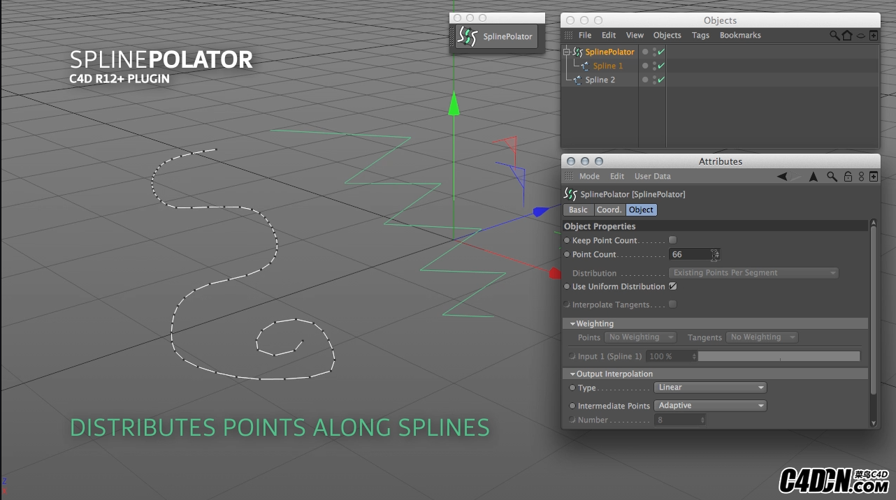Click the mode lock circles icon in Attributes

[x=862, y=177]
